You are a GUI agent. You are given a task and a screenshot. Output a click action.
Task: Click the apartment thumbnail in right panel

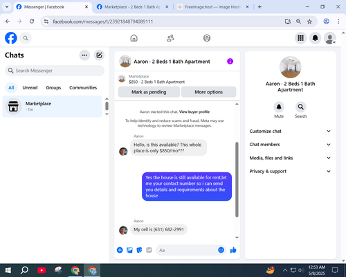[x=290, y=67]
